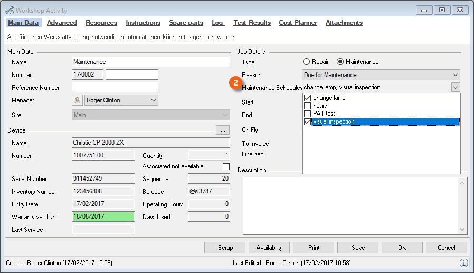Uncheck the change lamp schedule option
Screen dimensions: 474x273
coord(307,98)
